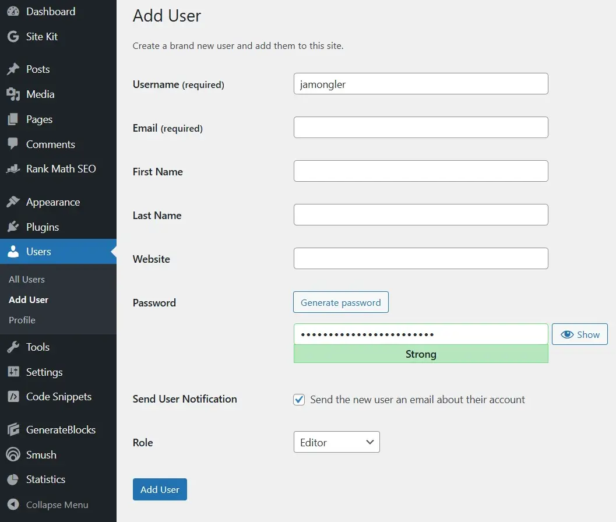The width and height of the screenshot is (616, 522).
Task: Open the Profile submenu item
Action: pyautogui.click(x=22, y=320)
